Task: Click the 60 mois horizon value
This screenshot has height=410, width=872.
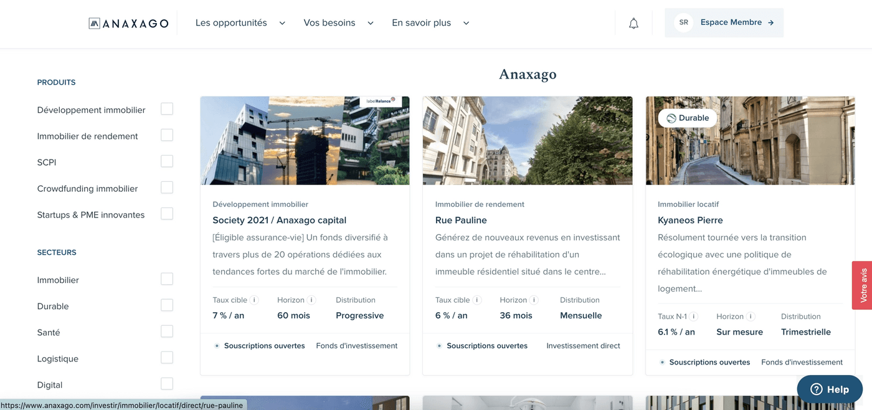Action: (x=293, y=315)
